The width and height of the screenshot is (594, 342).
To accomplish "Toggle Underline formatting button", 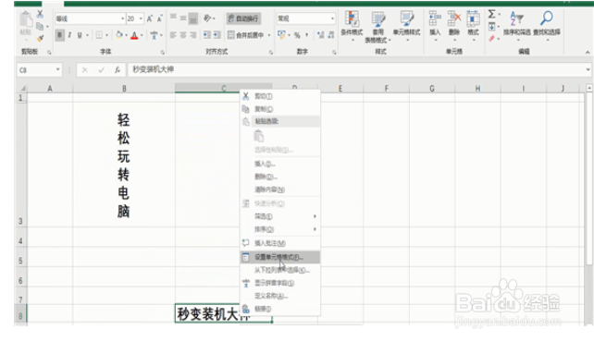I will 80,35.
